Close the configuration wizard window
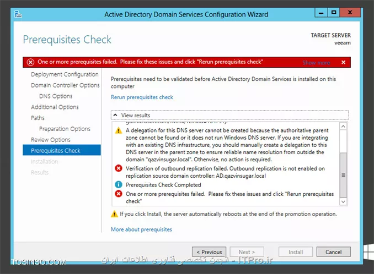 350,13
